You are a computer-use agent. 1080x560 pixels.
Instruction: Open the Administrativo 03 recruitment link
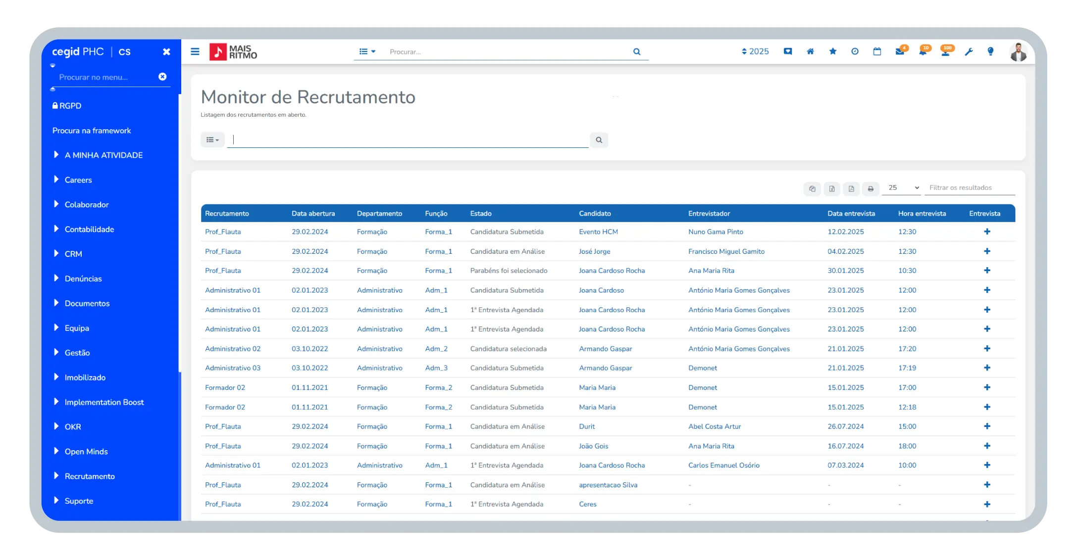233,368
